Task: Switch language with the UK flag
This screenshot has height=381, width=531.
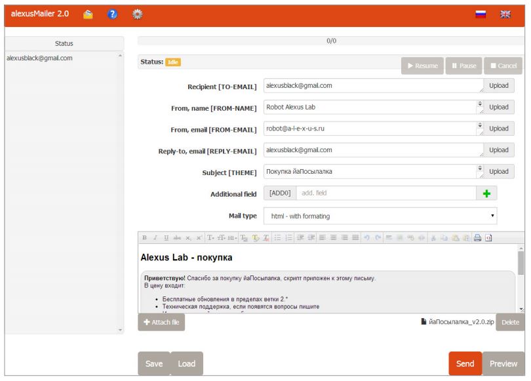Action: tap(505, 14)
